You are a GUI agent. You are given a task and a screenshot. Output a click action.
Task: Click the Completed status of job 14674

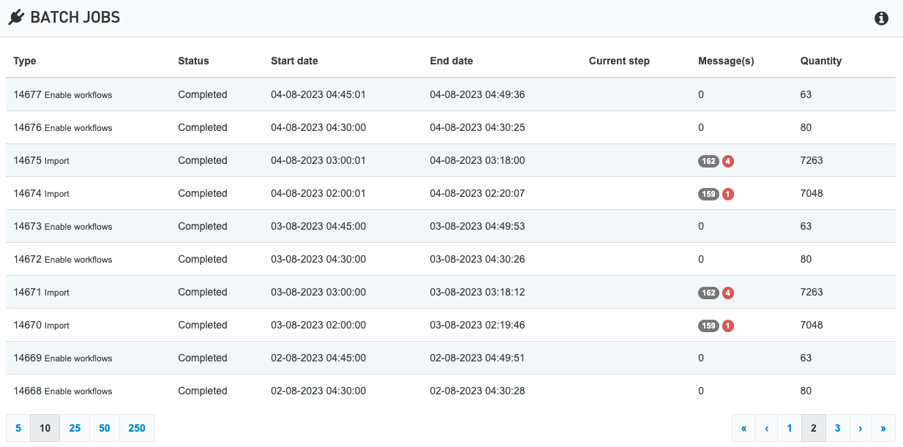tap(203, 193)
